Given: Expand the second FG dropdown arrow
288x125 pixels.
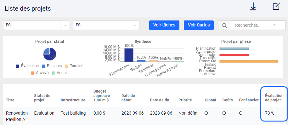Looking at the screenshot, I should coord(135,25).
